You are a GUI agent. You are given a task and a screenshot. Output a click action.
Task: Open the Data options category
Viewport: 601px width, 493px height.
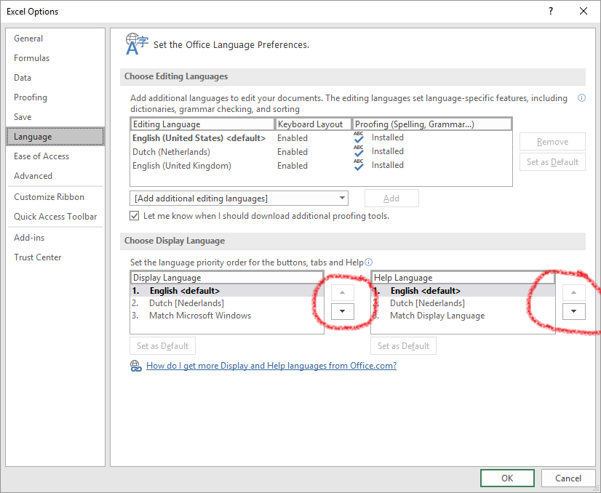point(55,77)
